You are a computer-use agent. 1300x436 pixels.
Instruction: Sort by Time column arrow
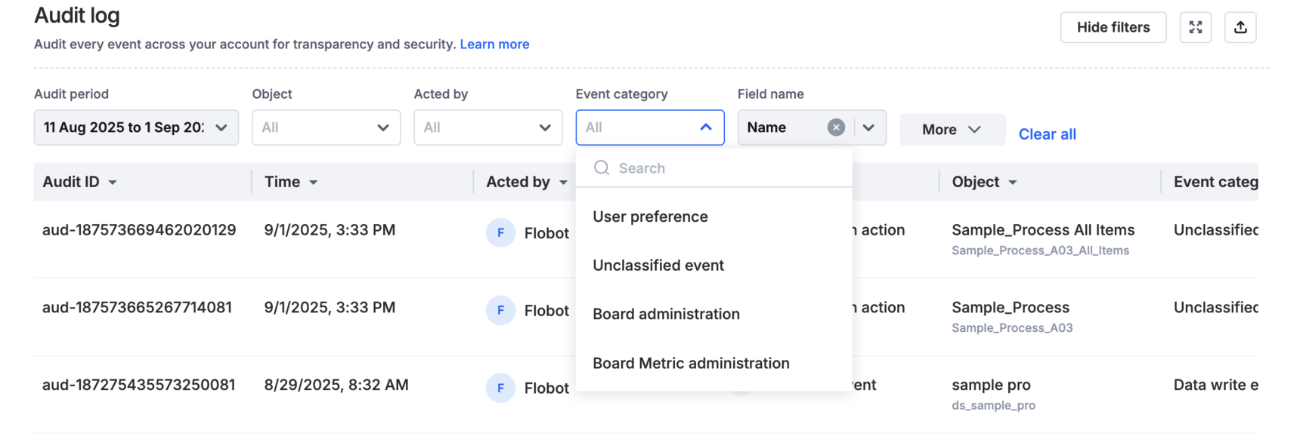313,183
